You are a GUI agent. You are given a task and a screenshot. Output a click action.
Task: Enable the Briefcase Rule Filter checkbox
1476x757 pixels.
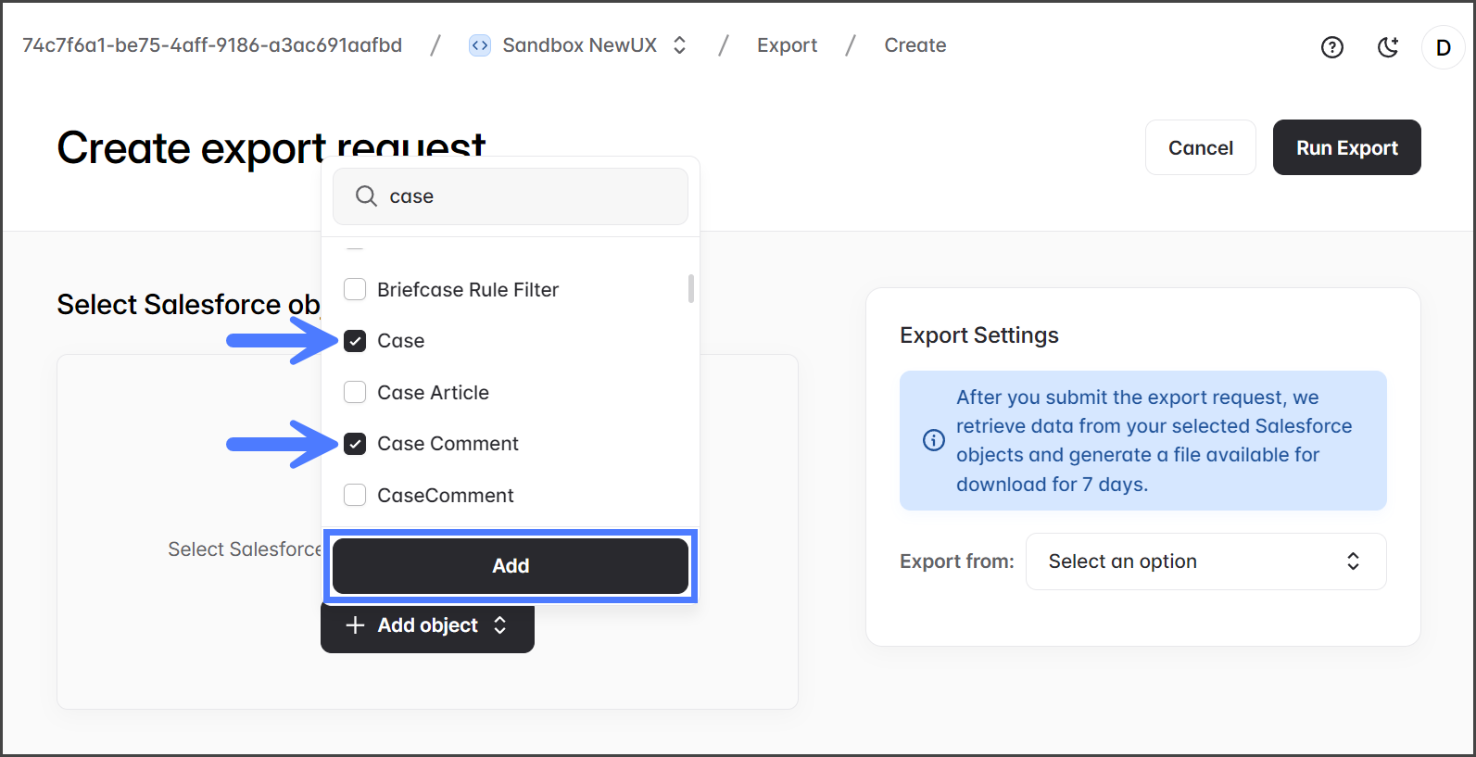point(355,289)
